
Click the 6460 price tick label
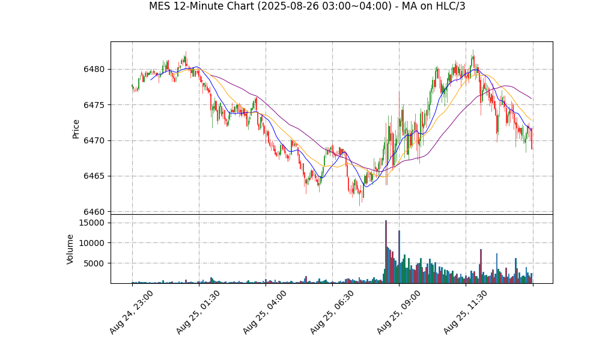(x=94, y=212)
